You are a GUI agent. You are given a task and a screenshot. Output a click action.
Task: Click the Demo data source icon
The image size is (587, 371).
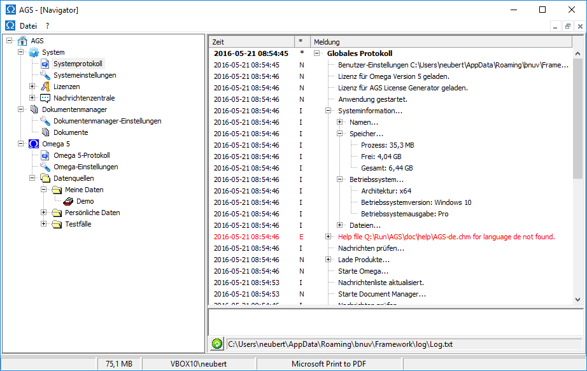(x=68, y=201)
